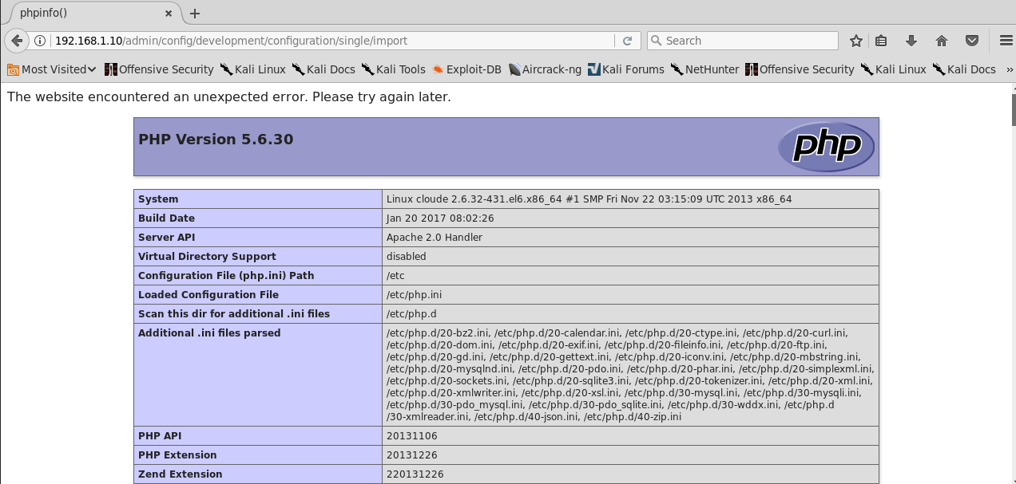The width and height of the screenshot is (1016, 484).
Task: Show site information via the info icon
Action: [40, 41]
